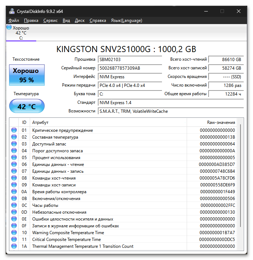Click the 42 °C temperature button

click(27, 106)
